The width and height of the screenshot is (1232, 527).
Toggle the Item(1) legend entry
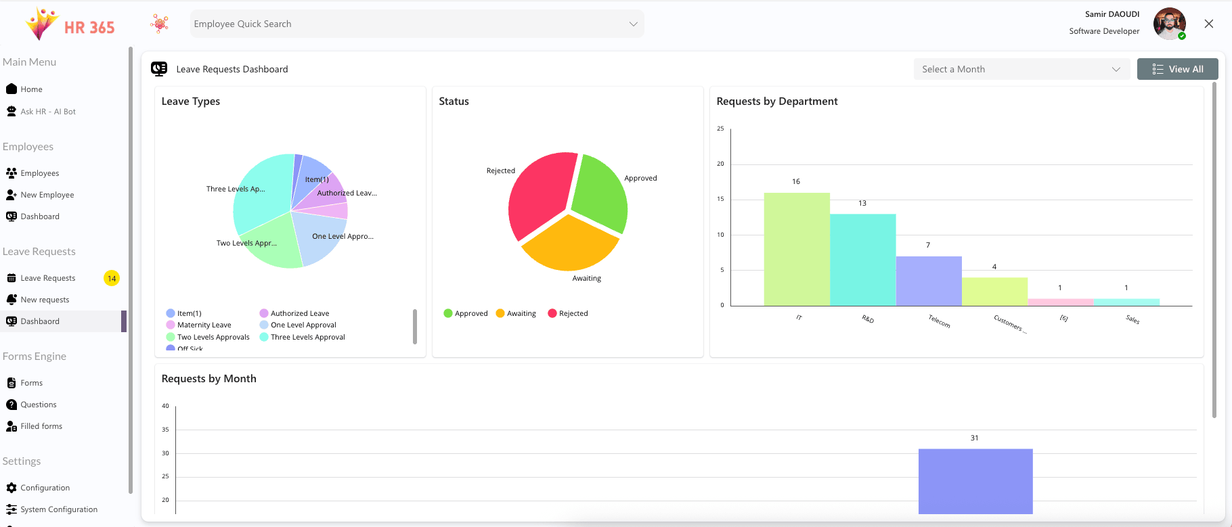[x=184, y=313]
